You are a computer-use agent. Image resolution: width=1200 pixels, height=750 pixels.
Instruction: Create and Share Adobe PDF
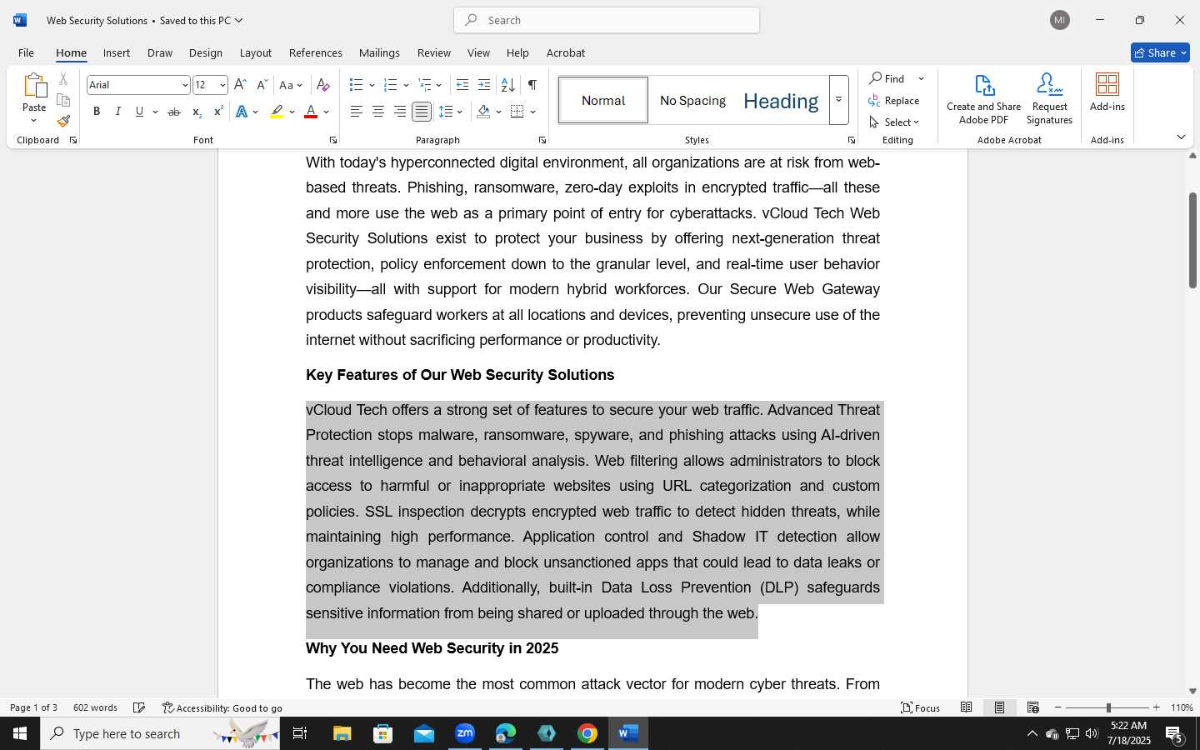984,98
